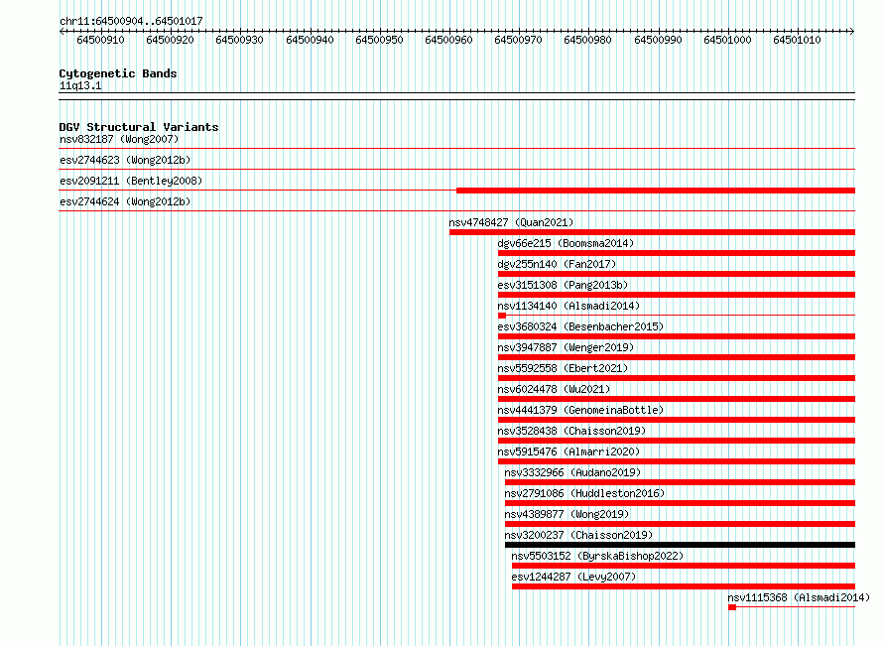Open variant esv2744624 (Wong2012b)
The width and height of the screenshot is (883, 646).
125,201
